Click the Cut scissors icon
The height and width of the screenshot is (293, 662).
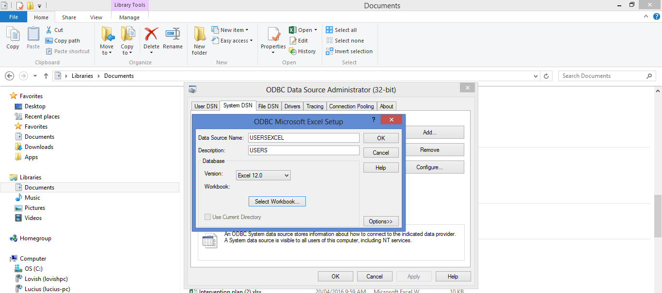point(48,30)
